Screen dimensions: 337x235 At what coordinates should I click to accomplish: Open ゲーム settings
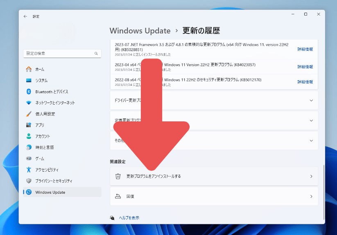[62, 159]
